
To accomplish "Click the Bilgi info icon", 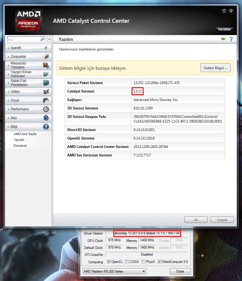I will point(46,127).
